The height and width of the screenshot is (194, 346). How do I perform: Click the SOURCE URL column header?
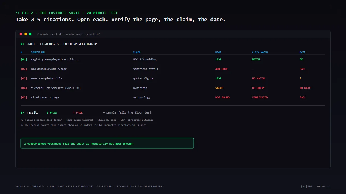tap(38, 52)
